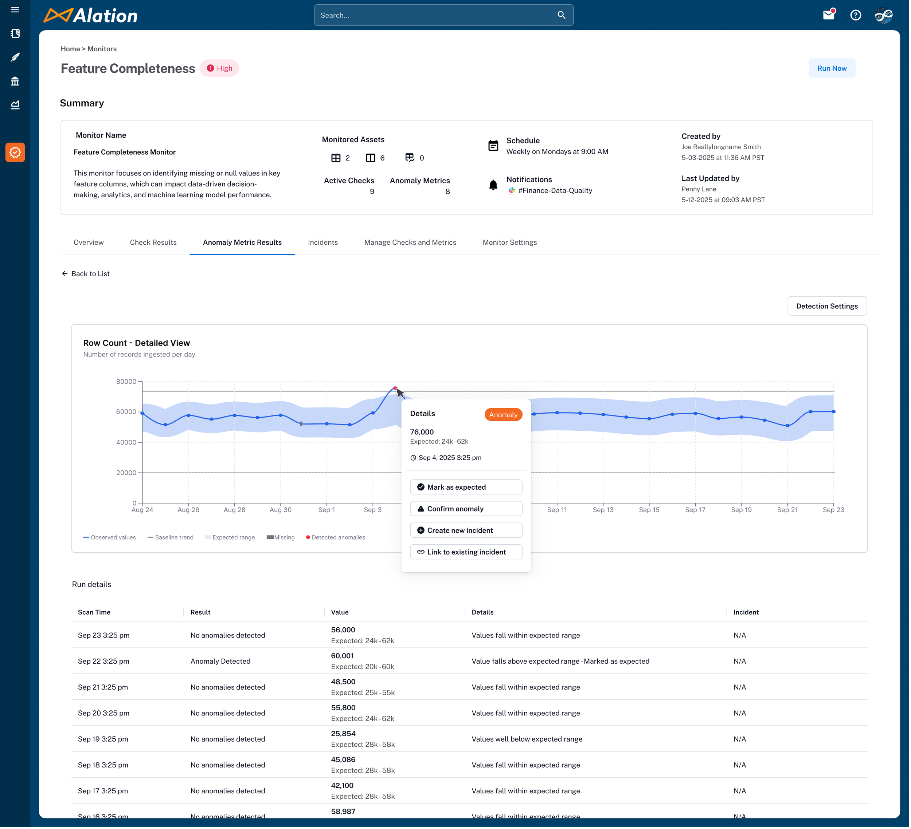Click the search magnifier icon
Screen dimensions: 911x829
point(561,15)
